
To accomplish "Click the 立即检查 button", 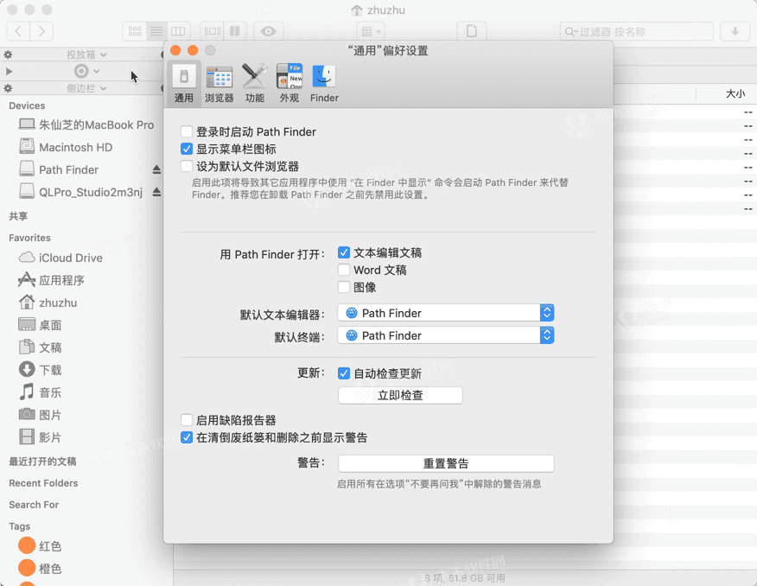I will pyautogui.click(x=400, y=395).
